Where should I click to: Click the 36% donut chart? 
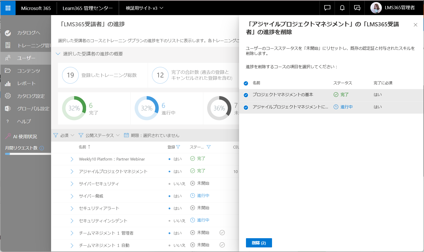click(219, 108)
